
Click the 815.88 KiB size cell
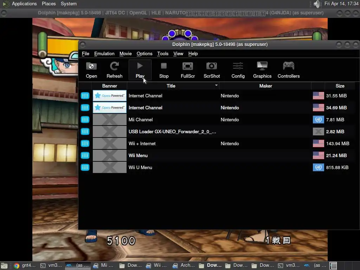[x=337, y=167]
